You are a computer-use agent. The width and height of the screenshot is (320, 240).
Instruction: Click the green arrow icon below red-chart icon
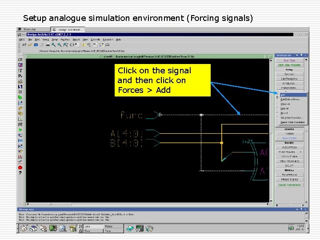20,130
